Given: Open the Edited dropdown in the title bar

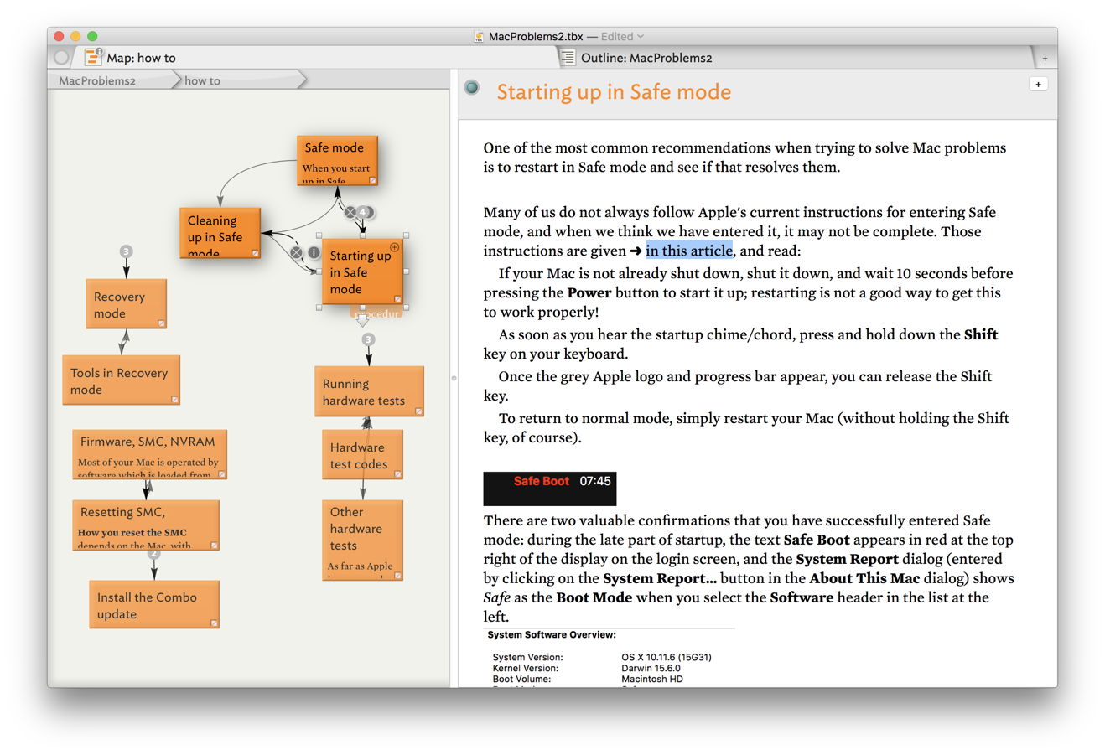Looking at the screenshot, I should point(622,36).
